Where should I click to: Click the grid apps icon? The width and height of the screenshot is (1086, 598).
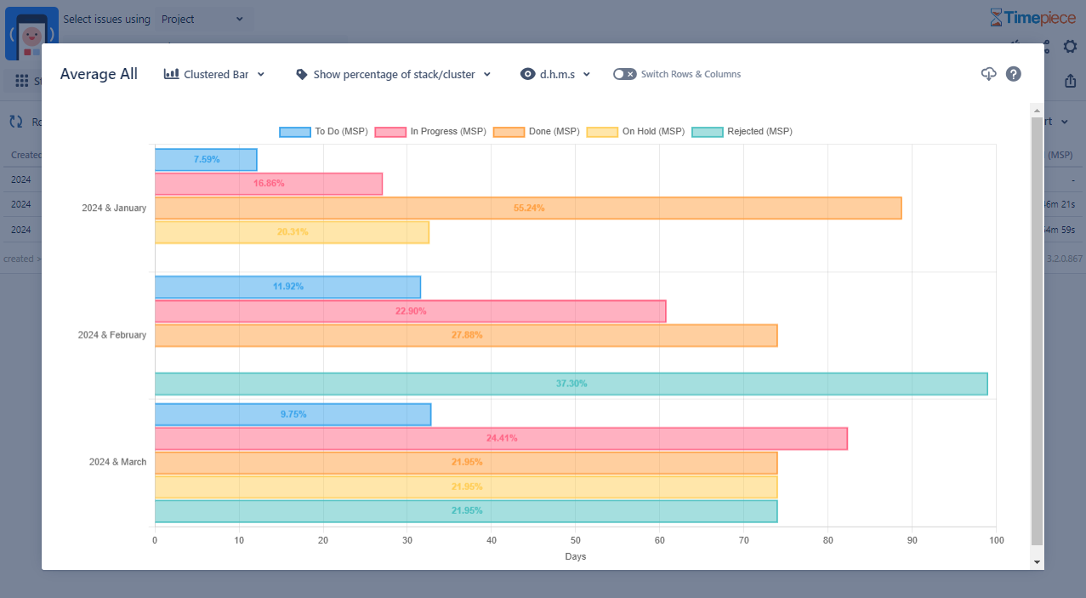(22, 82)
